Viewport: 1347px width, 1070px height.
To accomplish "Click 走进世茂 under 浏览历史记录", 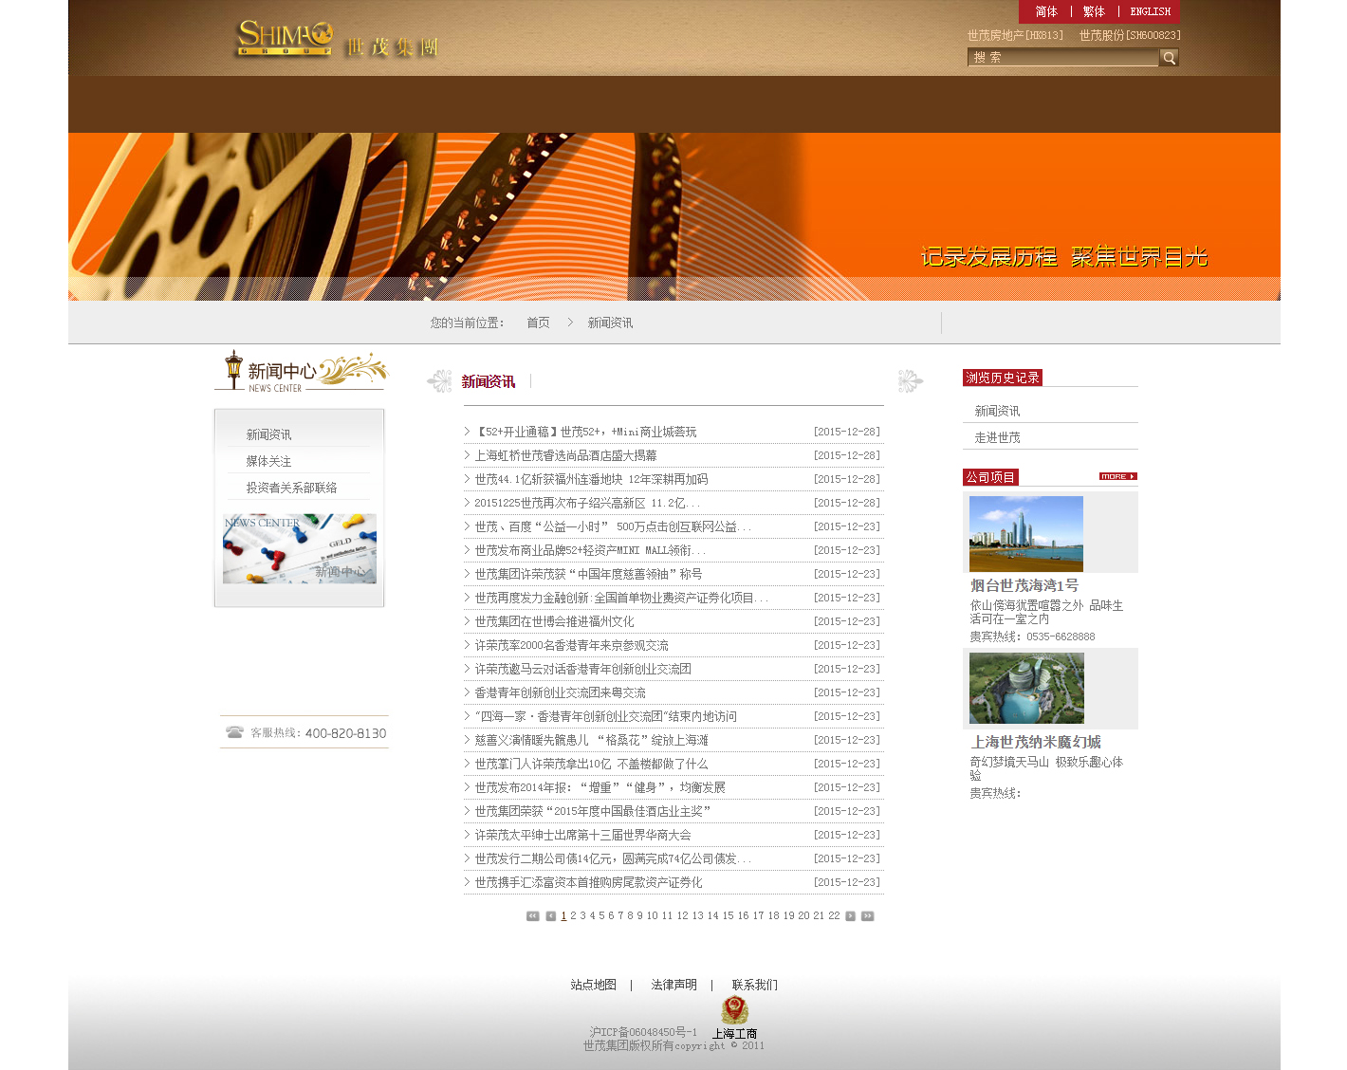I will tap(997, 437).
